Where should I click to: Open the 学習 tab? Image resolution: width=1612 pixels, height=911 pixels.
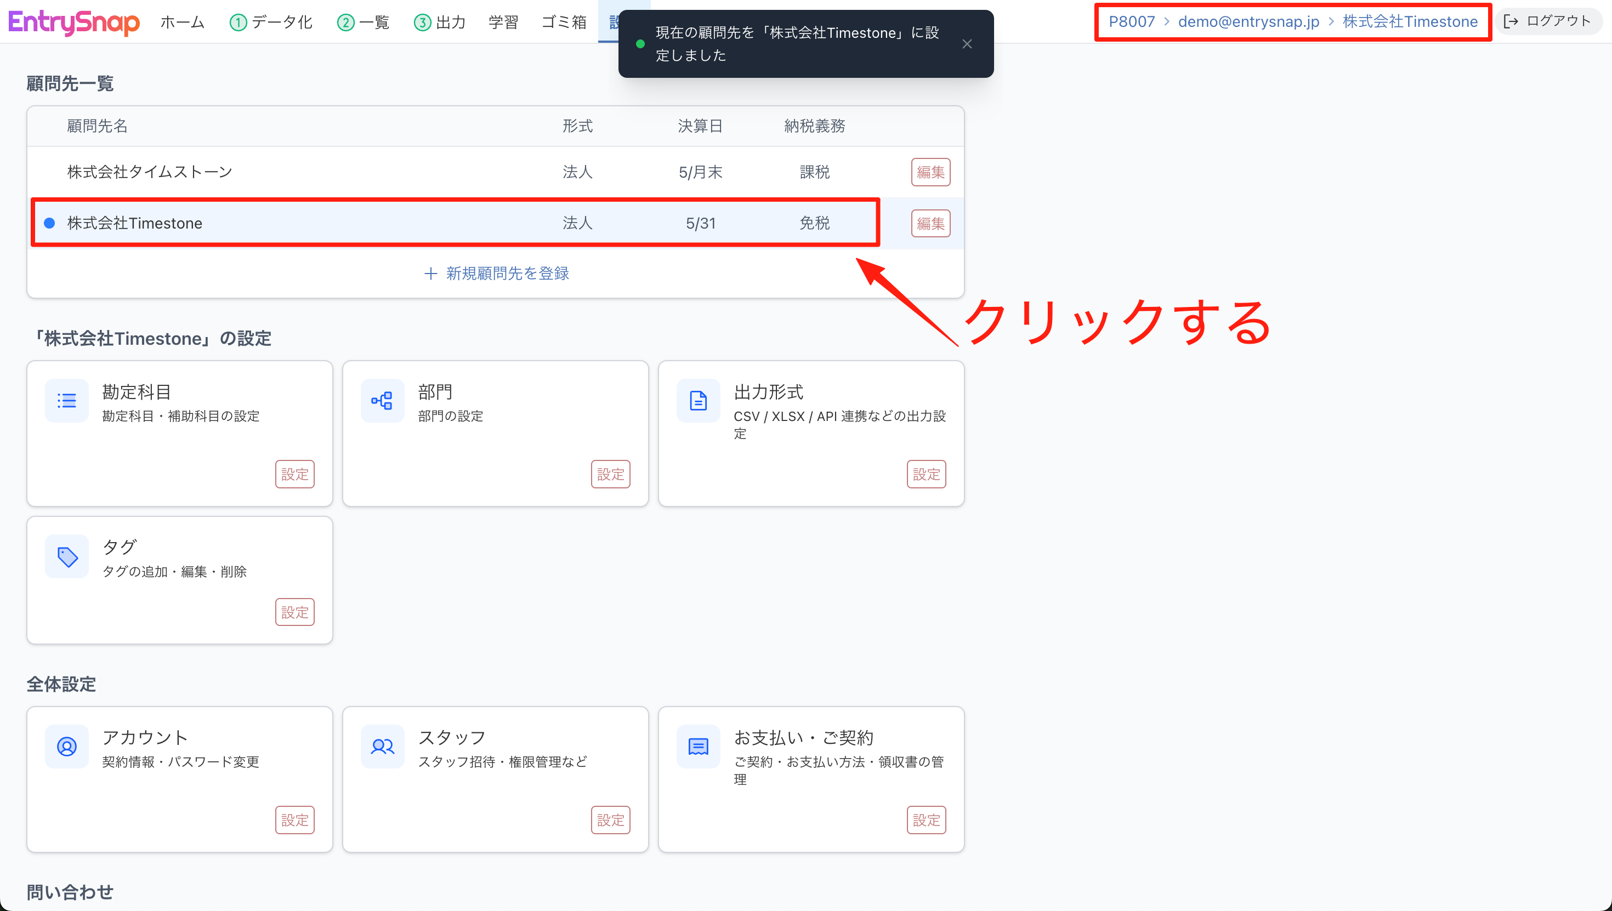click(x=504, y=22)
